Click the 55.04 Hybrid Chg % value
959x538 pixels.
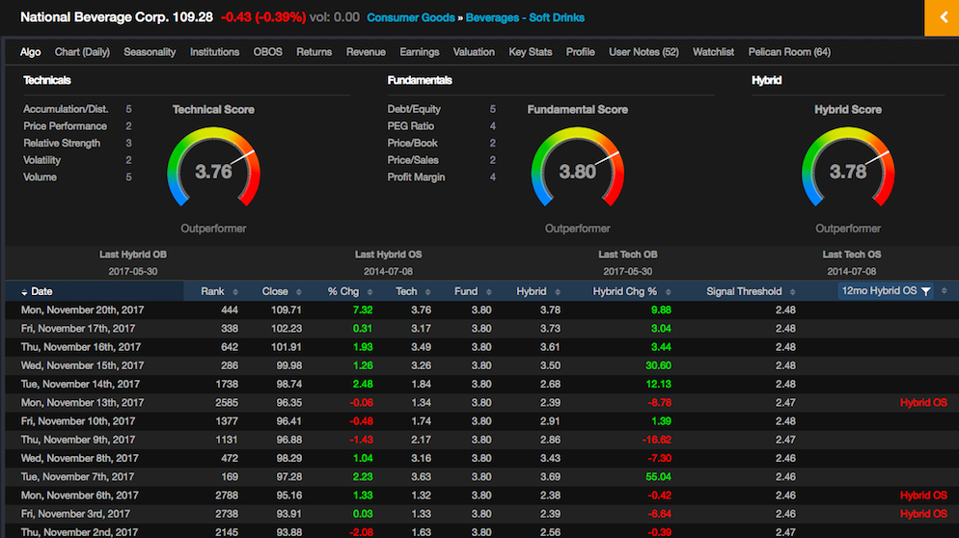pyautogui.click(x=658, y=477)
